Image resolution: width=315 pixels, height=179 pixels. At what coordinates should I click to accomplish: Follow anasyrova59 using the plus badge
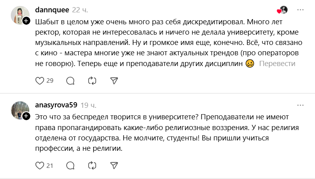pyautogui.click(x=26, y=116)
